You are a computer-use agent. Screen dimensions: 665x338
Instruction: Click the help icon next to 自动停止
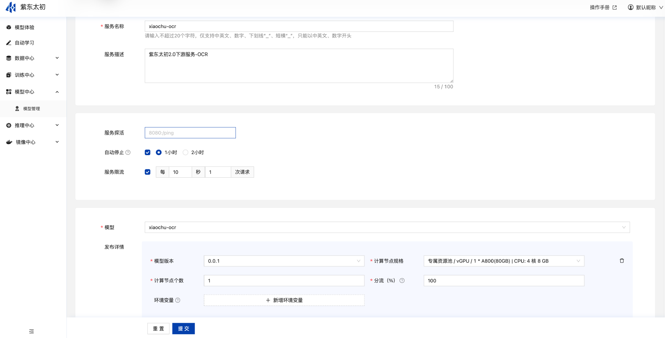(128, 152)
